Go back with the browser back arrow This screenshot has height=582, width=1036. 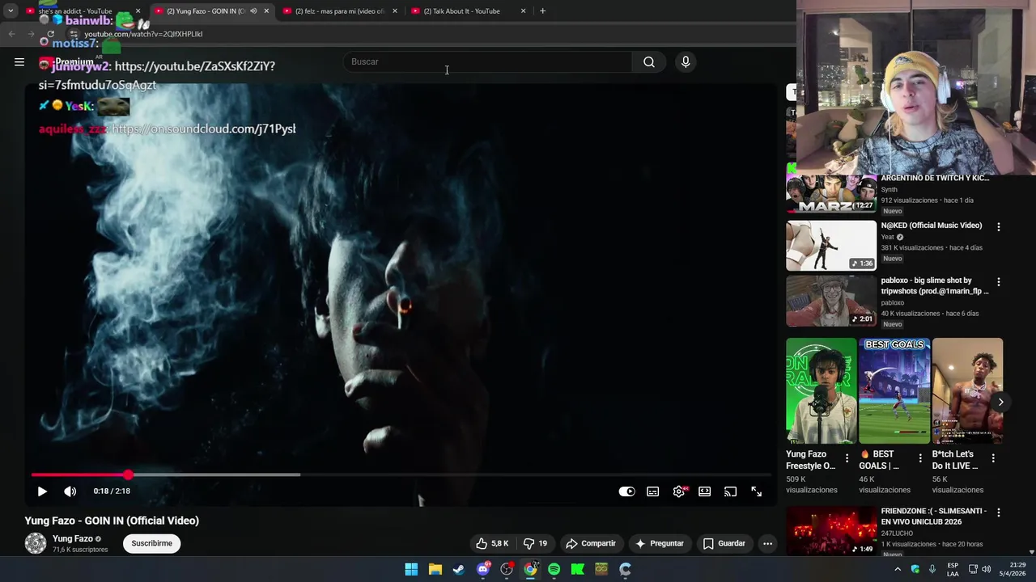pyautogui.click(x=11, y=34)
